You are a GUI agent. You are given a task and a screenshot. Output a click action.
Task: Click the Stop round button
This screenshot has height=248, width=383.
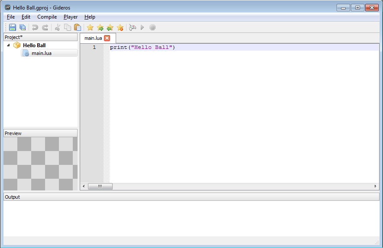coord(153,27)
